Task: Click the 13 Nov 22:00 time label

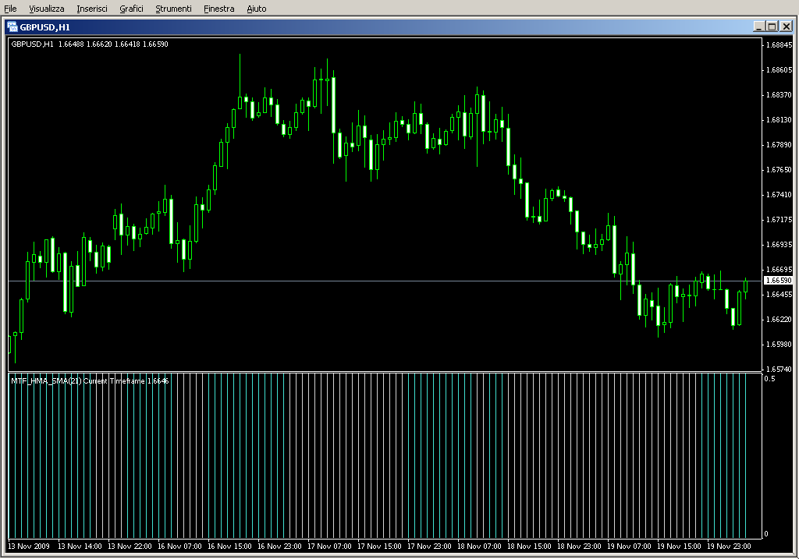Action: 130,547
